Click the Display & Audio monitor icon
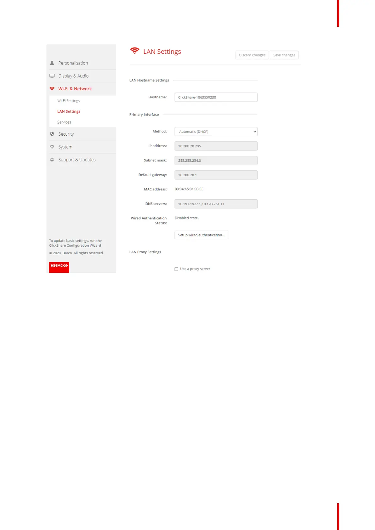The height and width of the screenshot is (530, 375). (x=52, y=76)
